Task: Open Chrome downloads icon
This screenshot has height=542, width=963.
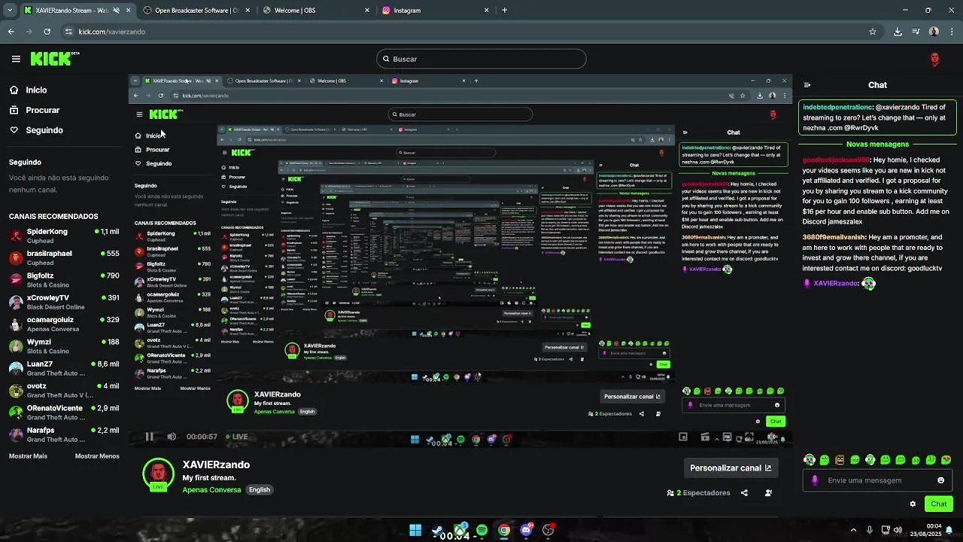Action: (x=898, y=32)
